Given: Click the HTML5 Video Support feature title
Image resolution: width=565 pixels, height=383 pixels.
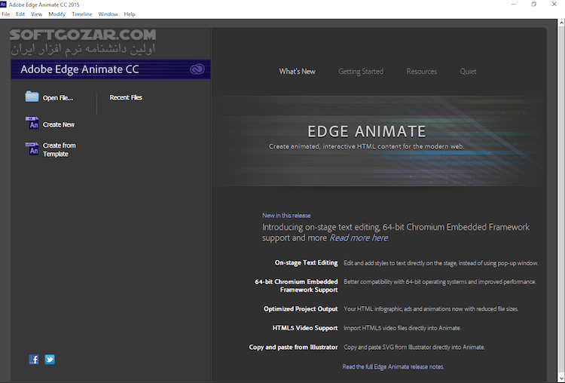Looking at the screenshot, I should point(305,328).
